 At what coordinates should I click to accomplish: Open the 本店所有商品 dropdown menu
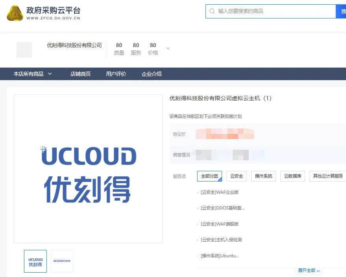tap(33, 74)
